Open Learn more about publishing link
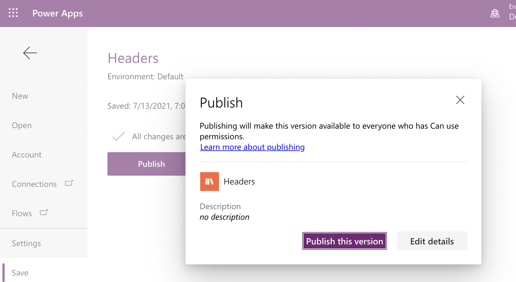This screenshot has width=516, height=282. pyautogui.click(x=252, y=147)
